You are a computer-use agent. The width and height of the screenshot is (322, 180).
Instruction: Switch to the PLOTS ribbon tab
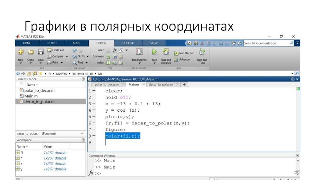click(x=52, y=43)
